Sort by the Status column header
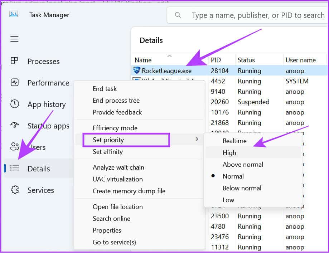This screenshot has width=329, height=253. pyautogui.click(x=246, y=60)
